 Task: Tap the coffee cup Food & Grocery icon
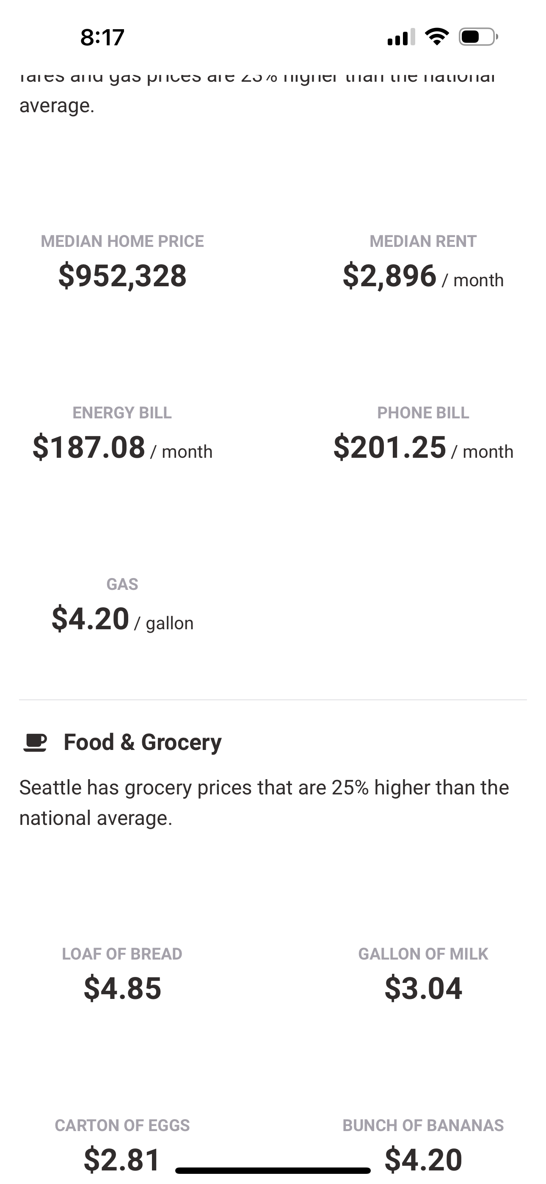[35, 742]
